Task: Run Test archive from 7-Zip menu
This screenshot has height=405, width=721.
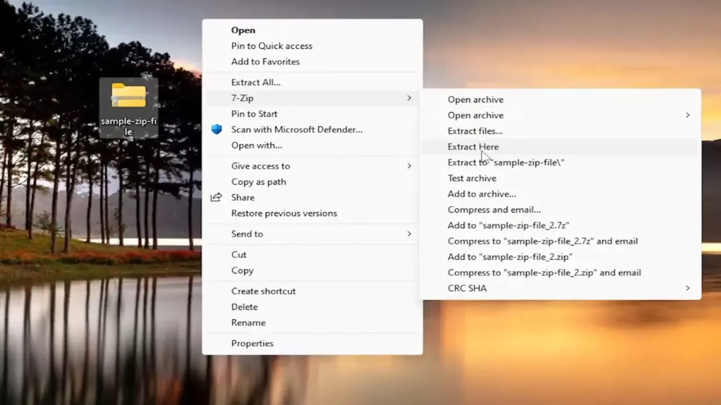Action: coord(472,178)
